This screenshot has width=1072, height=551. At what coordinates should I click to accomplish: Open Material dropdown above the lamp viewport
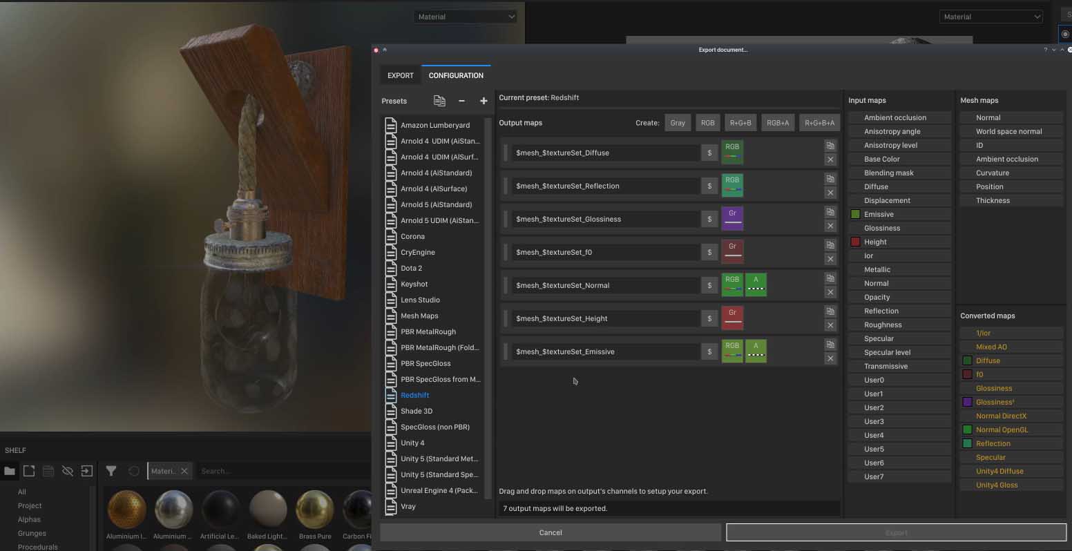[466, 17]
